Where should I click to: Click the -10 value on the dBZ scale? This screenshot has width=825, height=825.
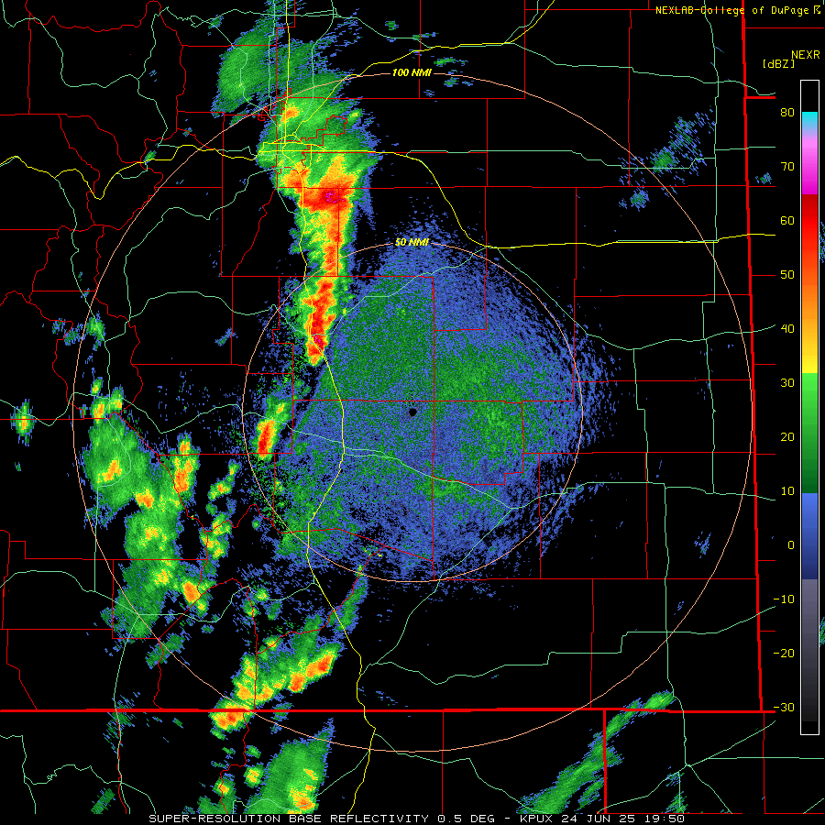coord(784,599)
